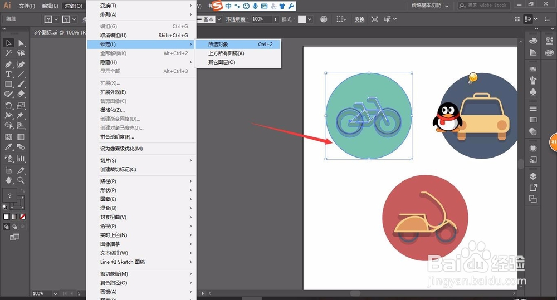Select the Rectangle tool
The image size is (557, 300).
tap(8, 85)
